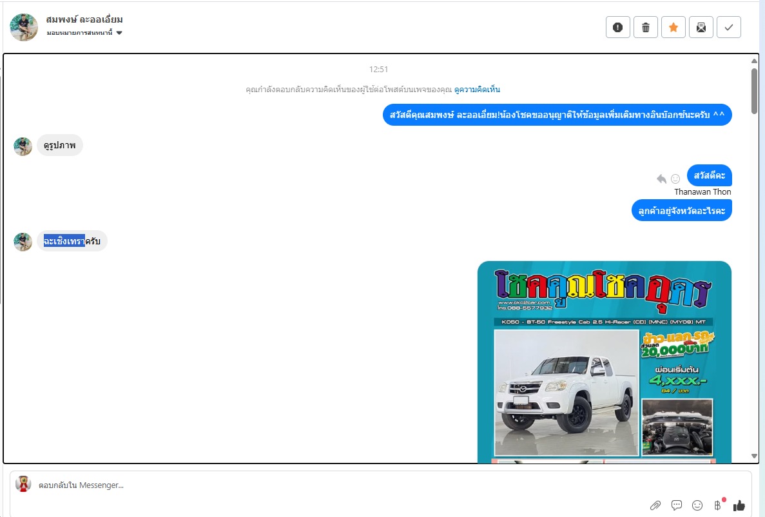Viewport: 765px width, 517px height.
Task: Open the baht payment request icon
Action: tap(718, 505)
